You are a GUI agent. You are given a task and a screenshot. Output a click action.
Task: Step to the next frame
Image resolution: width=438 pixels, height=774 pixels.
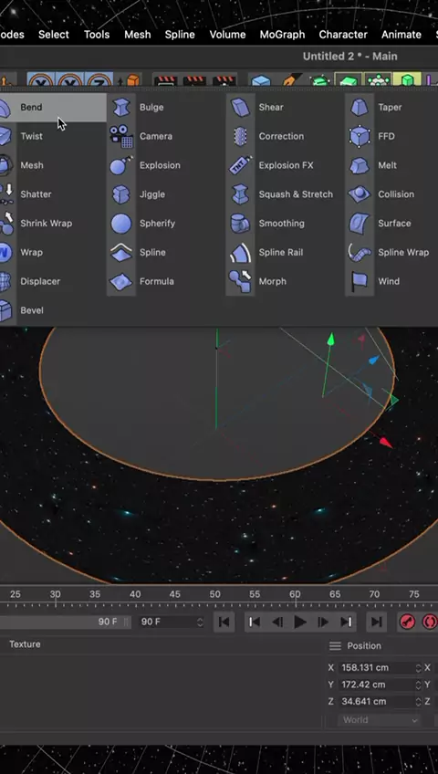[323, 622]
